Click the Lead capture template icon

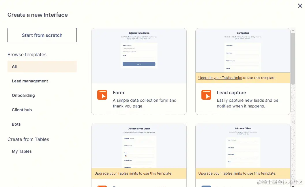click(x=206, y=95)
